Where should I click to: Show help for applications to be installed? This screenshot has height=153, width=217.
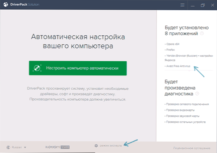202,33
